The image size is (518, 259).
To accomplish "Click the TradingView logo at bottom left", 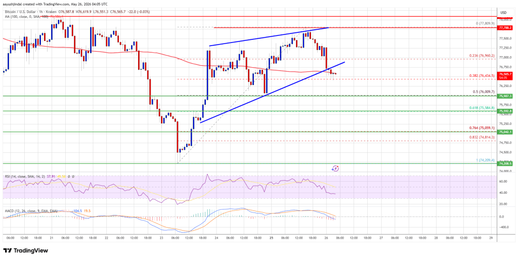I will (25, 250).
